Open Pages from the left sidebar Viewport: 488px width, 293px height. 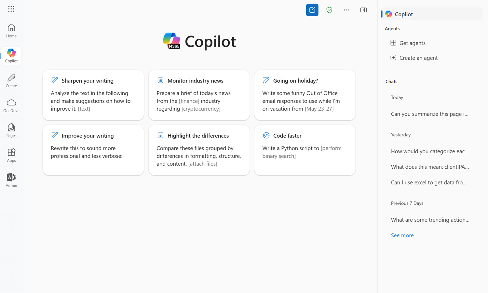pos(11,130)
